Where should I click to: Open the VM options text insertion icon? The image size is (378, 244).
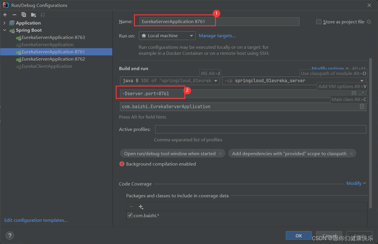point(354,93)
